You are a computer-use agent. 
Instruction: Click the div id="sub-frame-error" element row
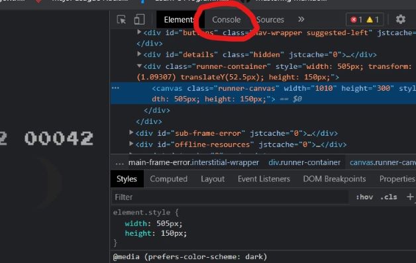[236, 133]
